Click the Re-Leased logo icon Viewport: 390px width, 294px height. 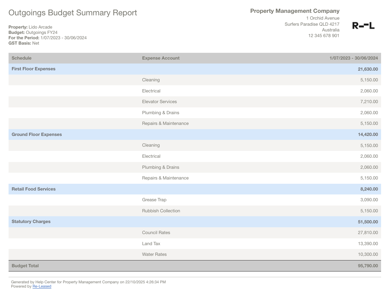tap(363, 26)
